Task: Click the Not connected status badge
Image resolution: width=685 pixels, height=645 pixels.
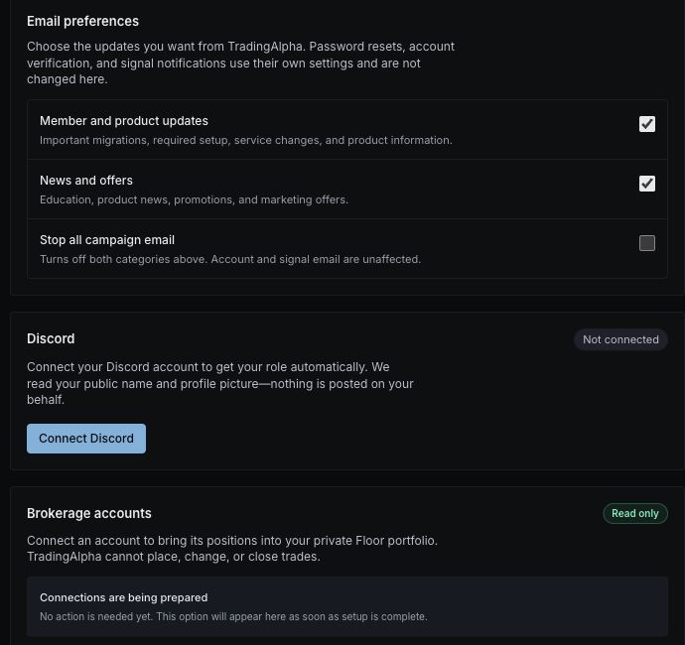Action: [620, 339]
